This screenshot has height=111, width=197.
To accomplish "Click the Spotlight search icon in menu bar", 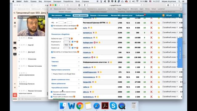I will click(179, 1).
